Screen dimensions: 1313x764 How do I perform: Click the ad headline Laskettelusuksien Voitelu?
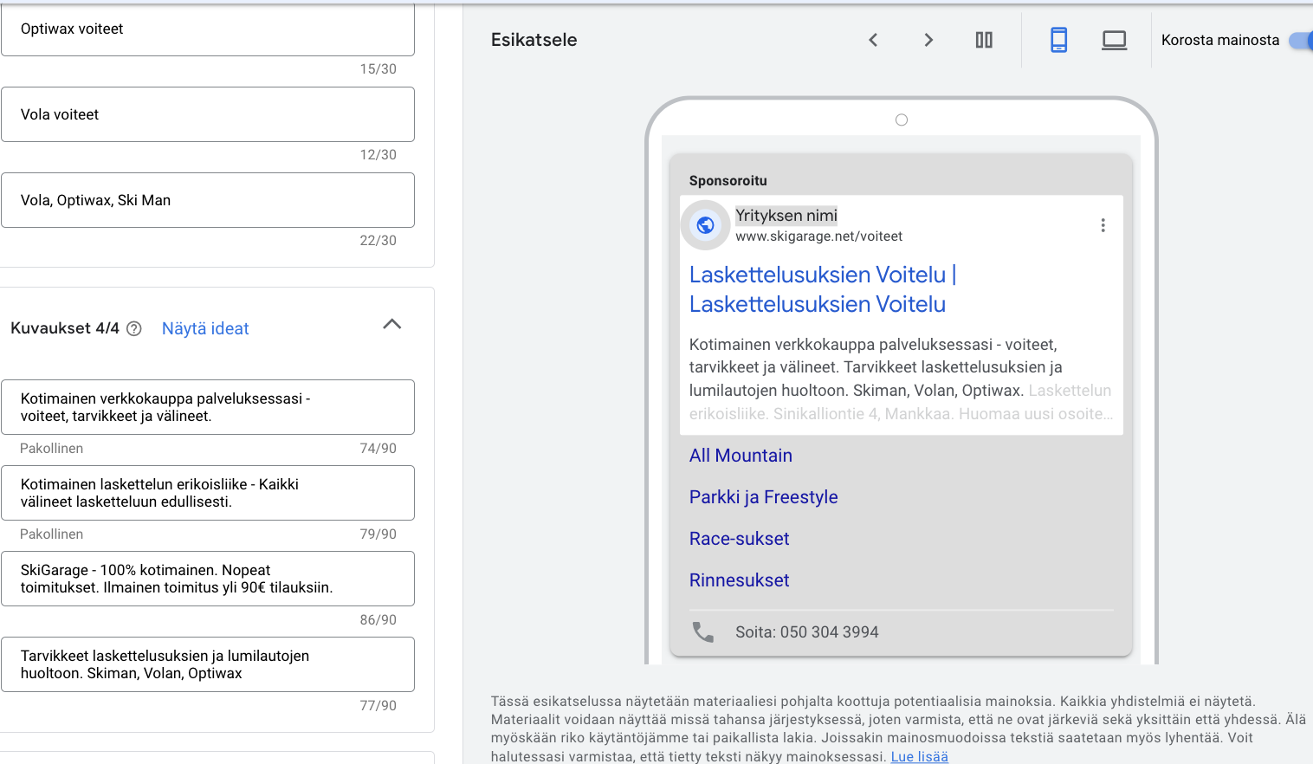(823, 289)
